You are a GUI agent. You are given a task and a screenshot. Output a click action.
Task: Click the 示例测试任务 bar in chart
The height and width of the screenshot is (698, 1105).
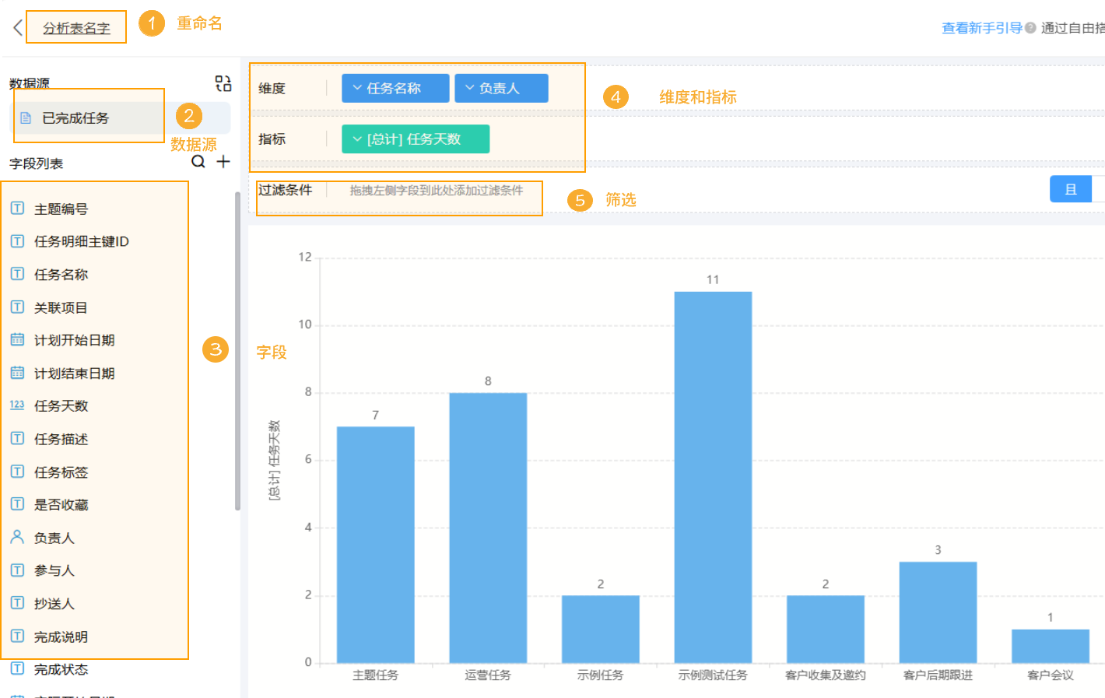point(713,476)
